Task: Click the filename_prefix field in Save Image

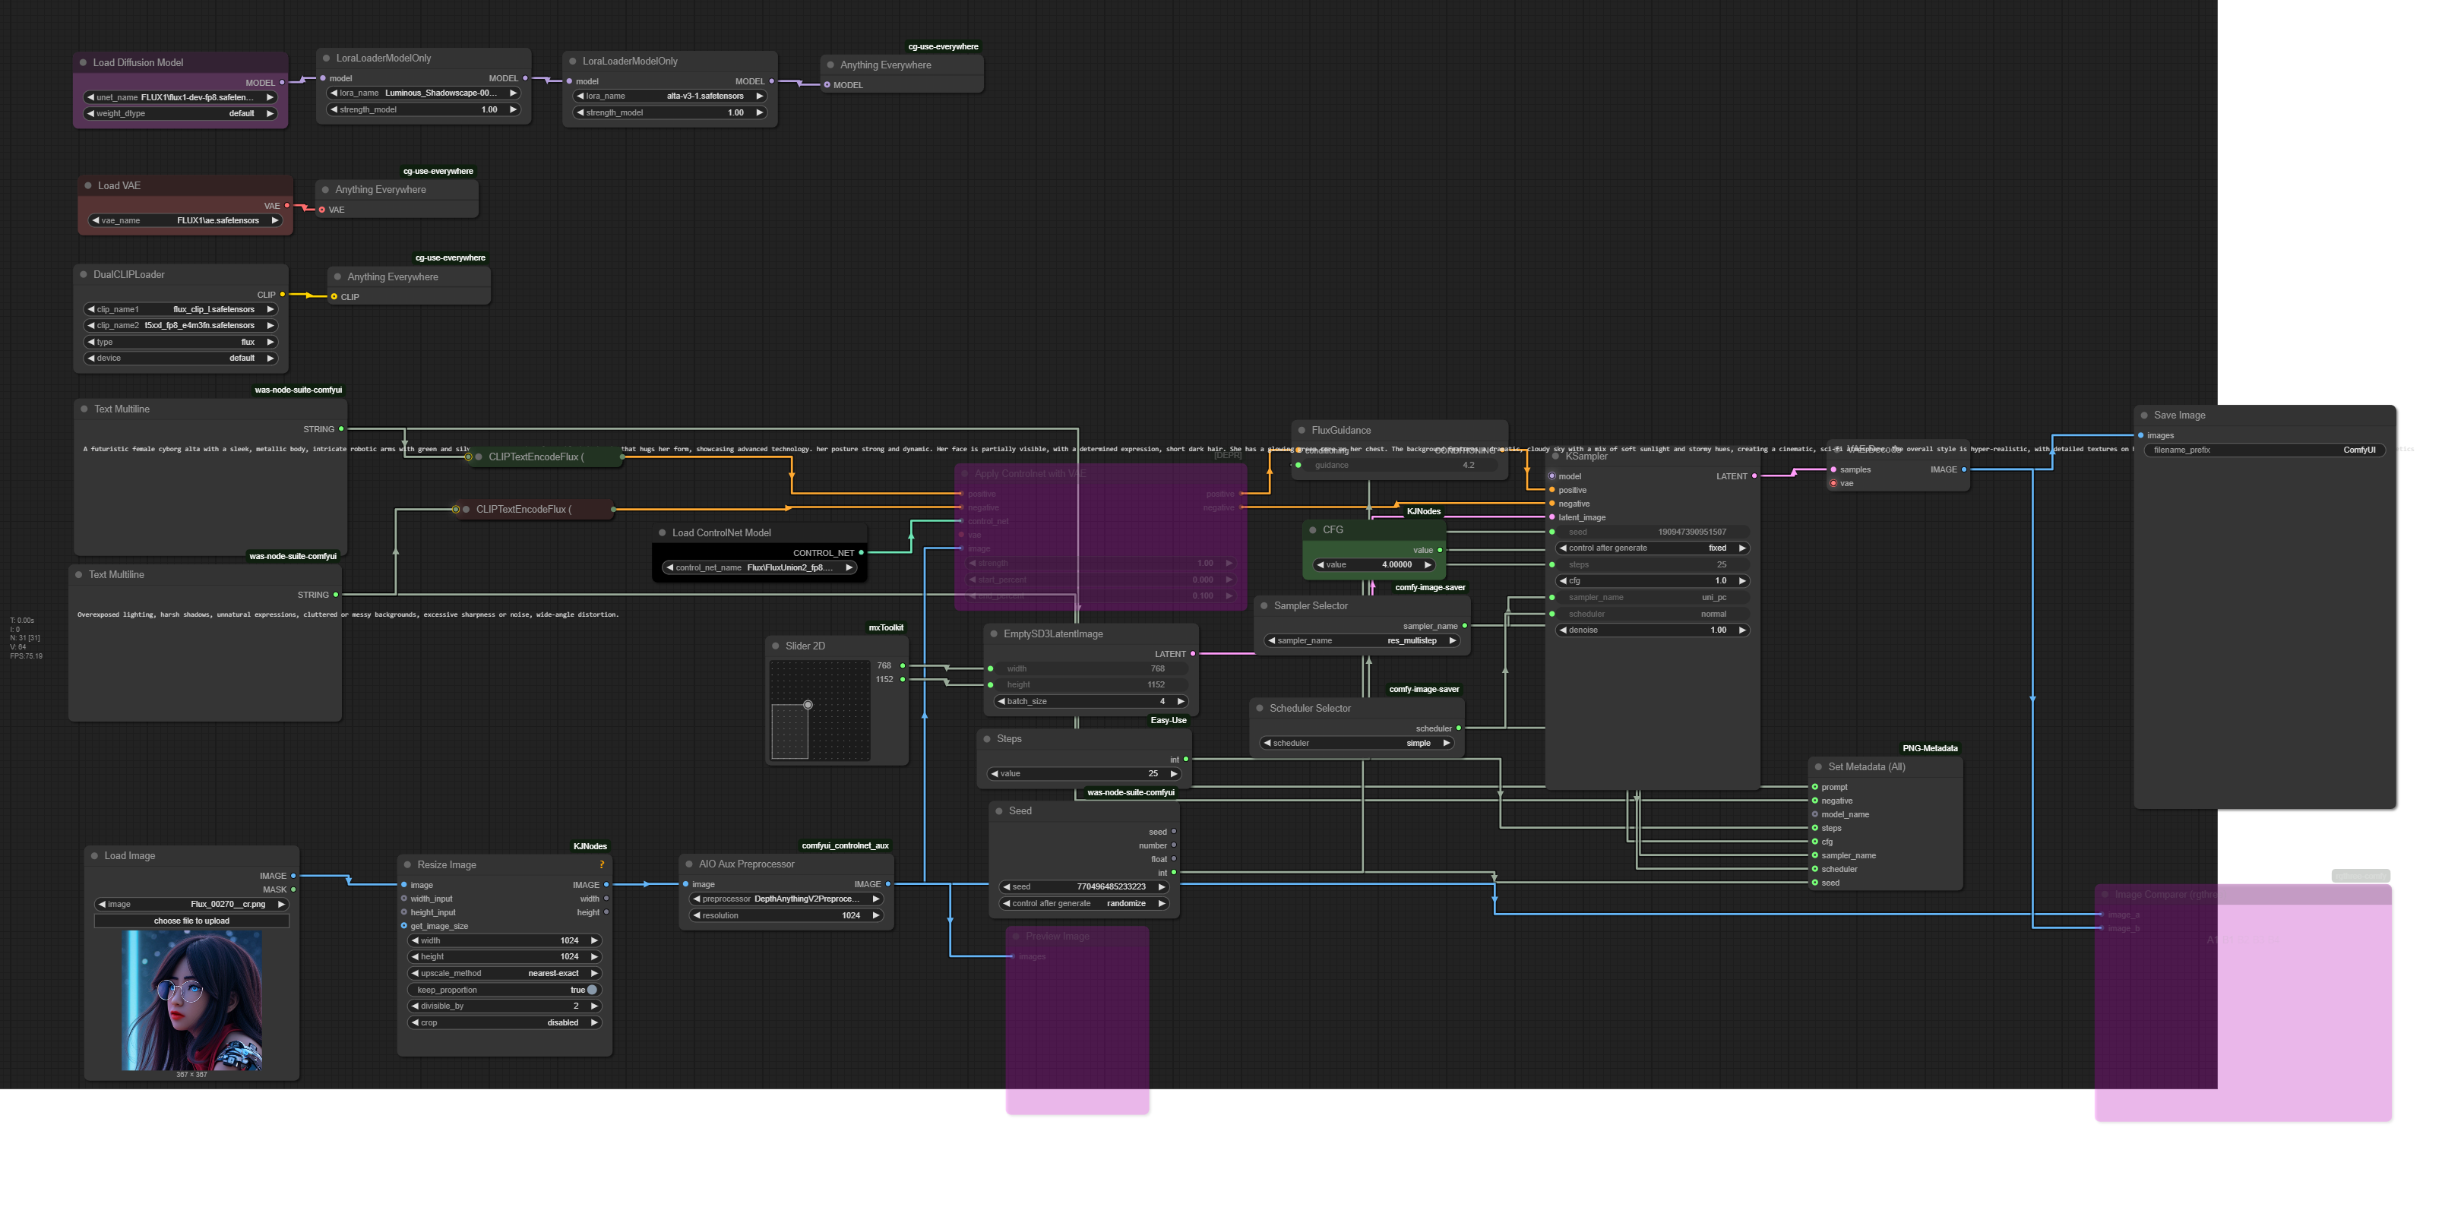Action: 2264,450
